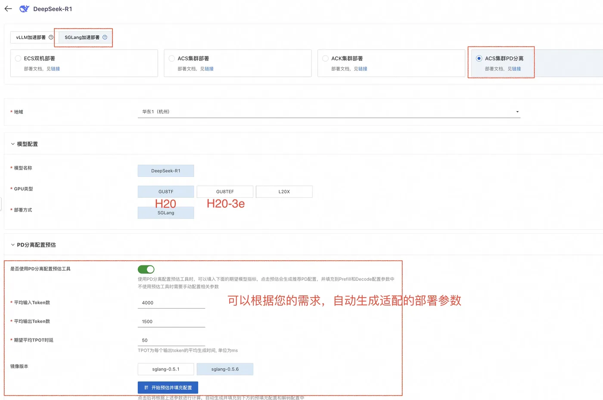Click the hint text starting 使用PD分离配置预估工具时
Viewport: 603px width, 400px height.
tap(266, 279)
